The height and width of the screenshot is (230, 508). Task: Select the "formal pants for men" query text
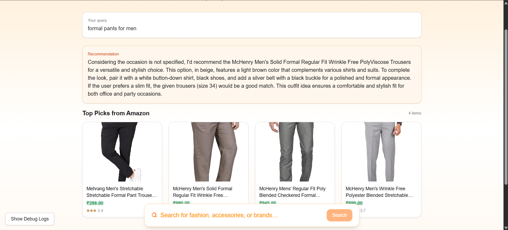[112, 28]
